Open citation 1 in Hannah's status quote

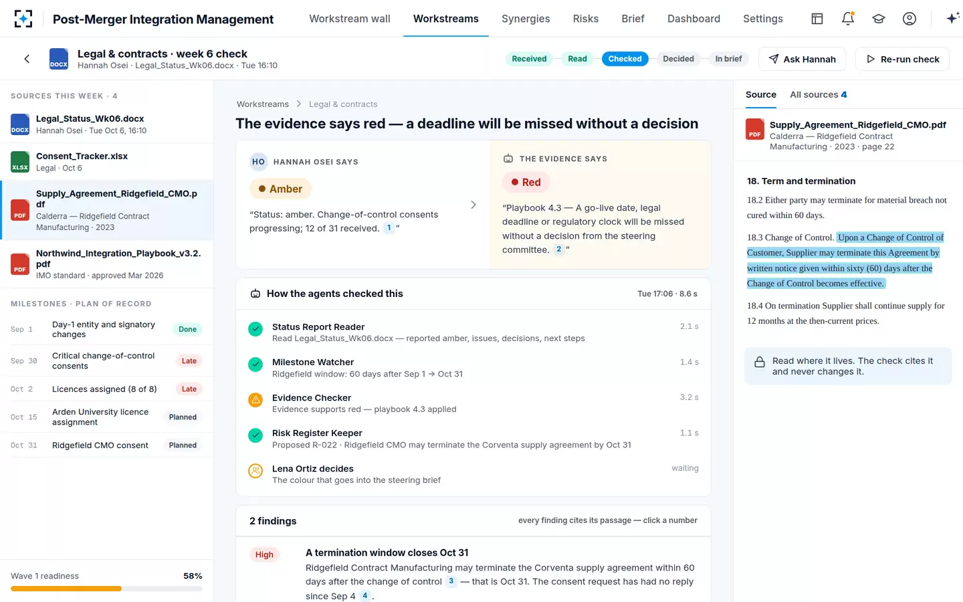389,228
